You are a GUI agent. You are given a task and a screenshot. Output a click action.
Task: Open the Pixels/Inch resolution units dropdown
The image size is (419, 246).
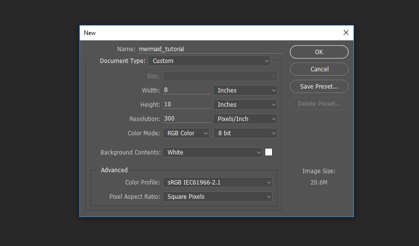coord(245,119)
